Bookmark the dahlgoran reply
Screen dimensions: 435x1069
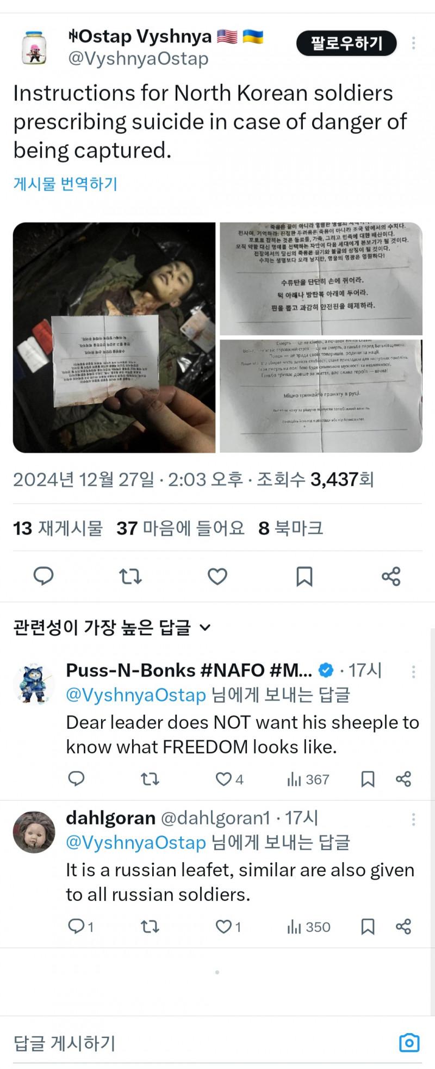click(368, 927)
